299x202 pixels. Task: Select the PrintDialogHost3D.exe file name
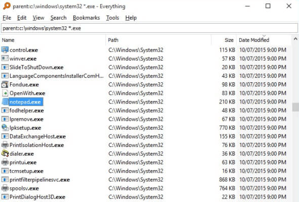37,197
